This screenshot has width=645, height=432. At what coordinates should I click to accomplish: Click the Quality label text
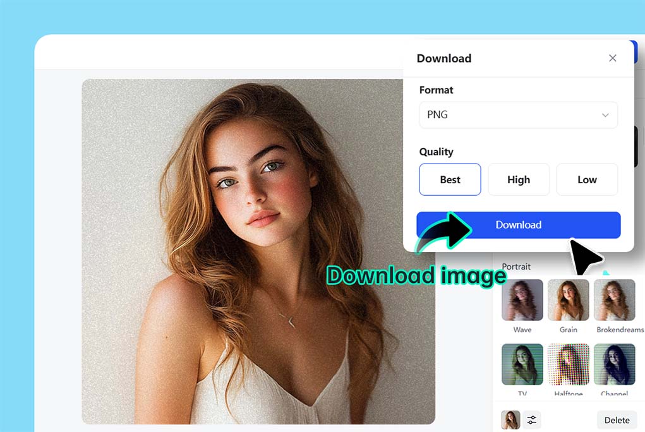[x=436, y=152]
